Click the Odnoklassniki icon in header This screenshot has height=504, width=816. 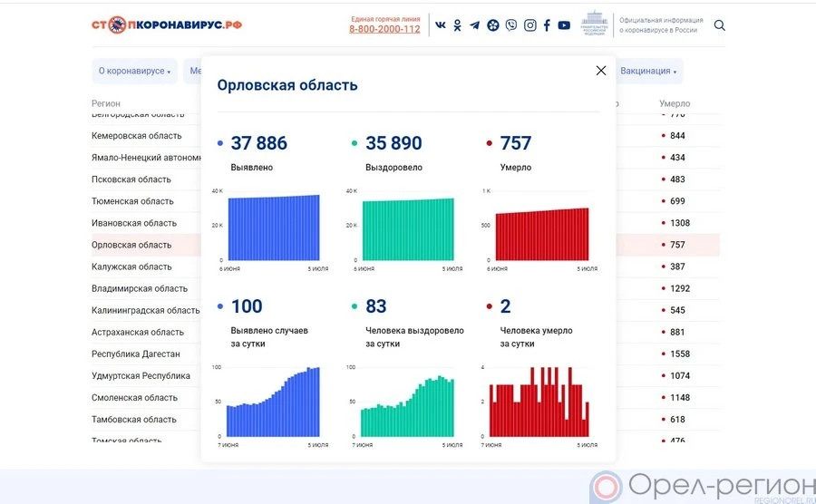(458, 25)
